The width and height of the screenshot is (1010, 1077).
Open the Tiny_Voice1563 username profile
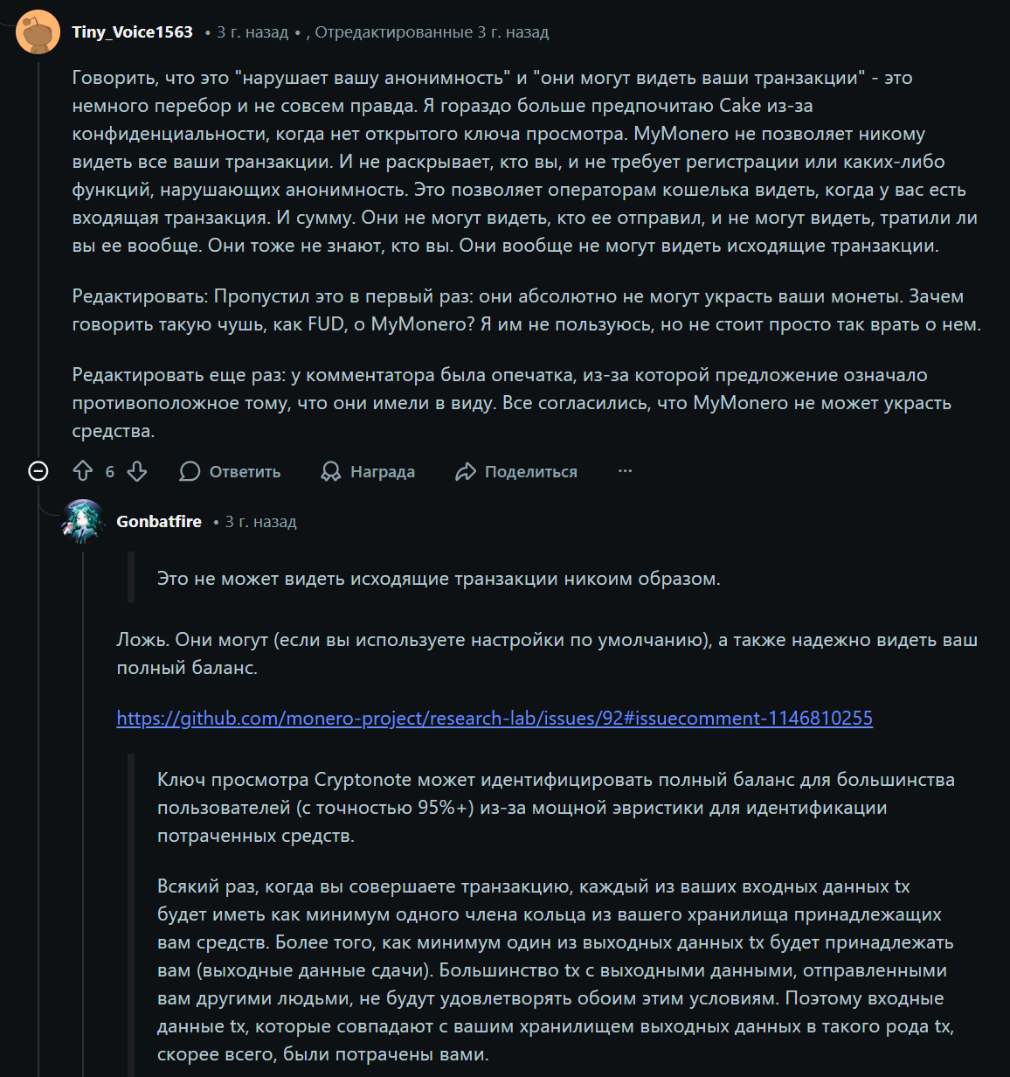(x=133, y=32)
